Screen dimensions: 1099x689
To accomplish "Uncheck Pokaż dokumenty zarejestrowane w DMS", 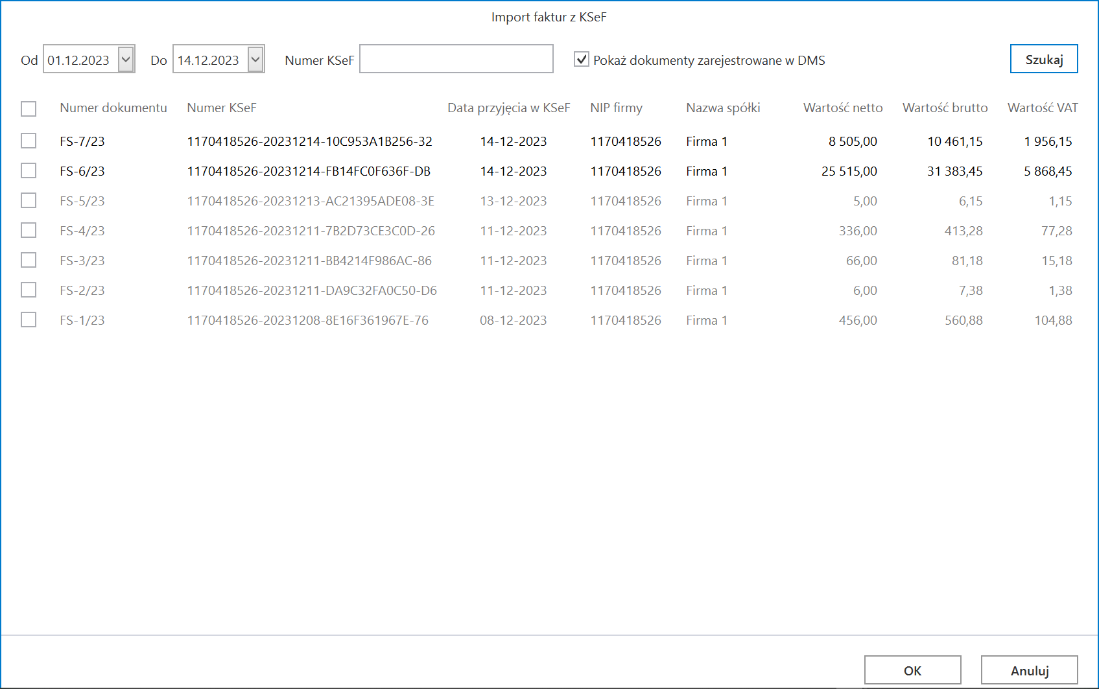I will pos(582,60).
